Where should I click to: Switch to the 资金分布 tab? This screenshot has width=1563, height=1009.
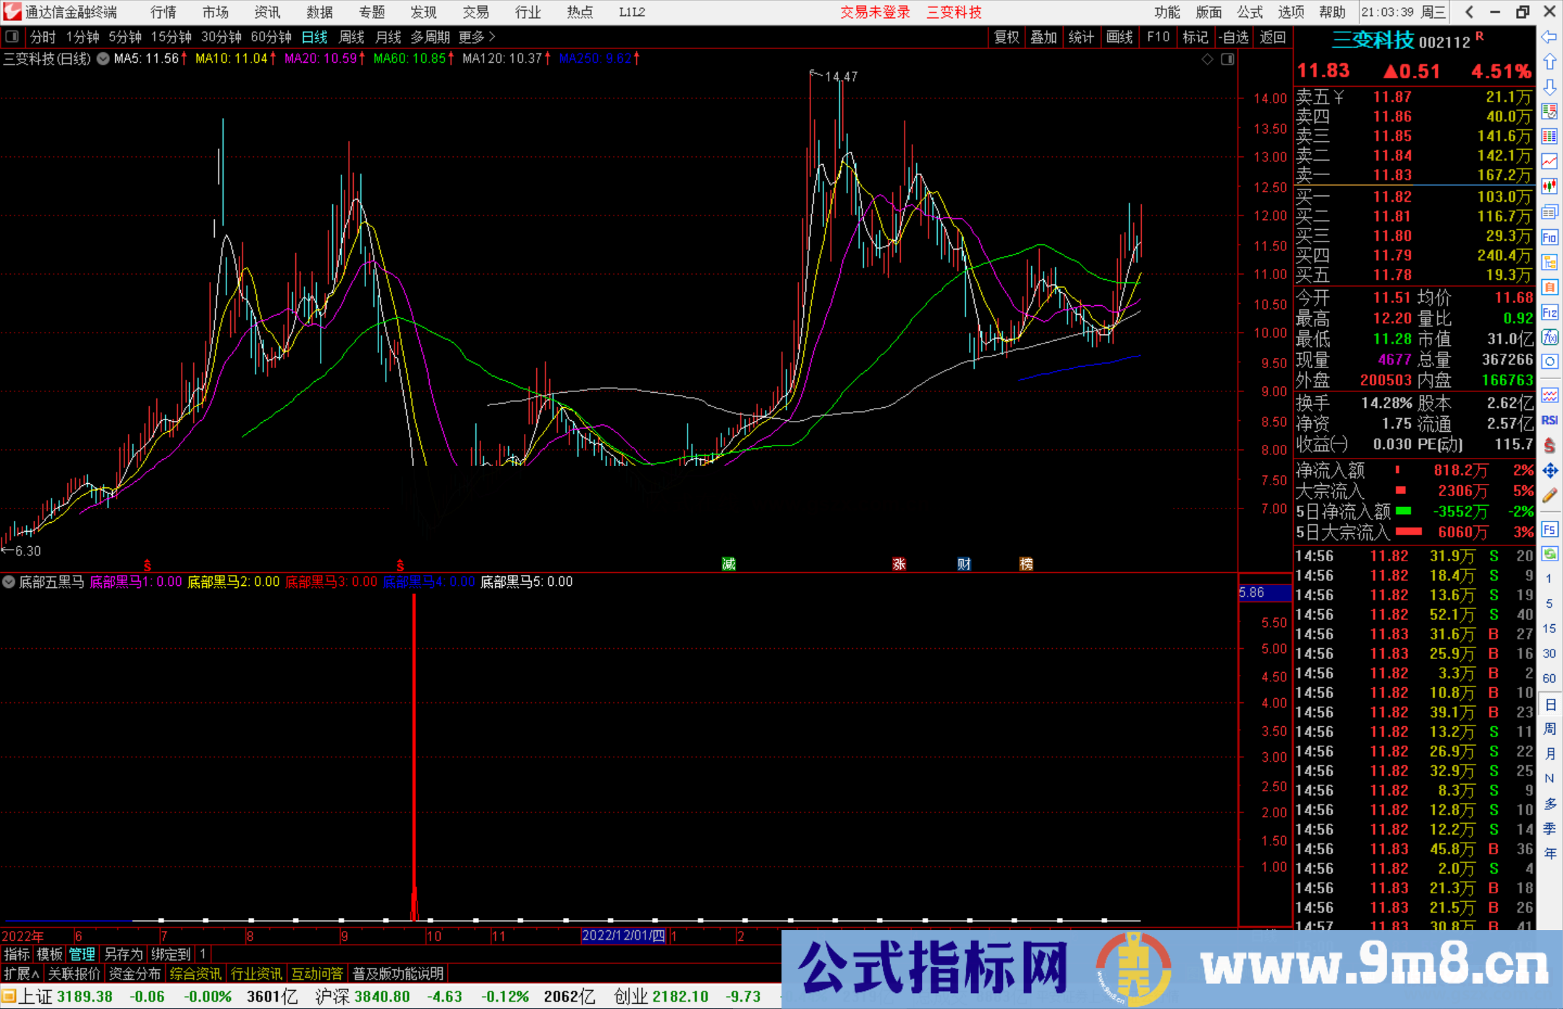click(135, 974)
